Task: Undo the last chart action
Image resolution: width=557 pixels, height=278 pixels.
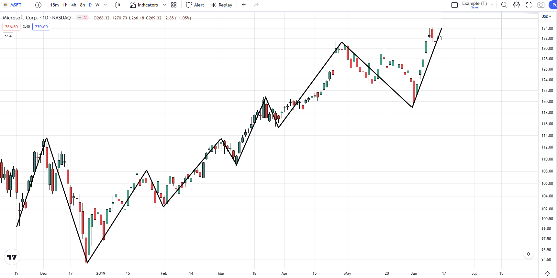Action: pos(244,5)
